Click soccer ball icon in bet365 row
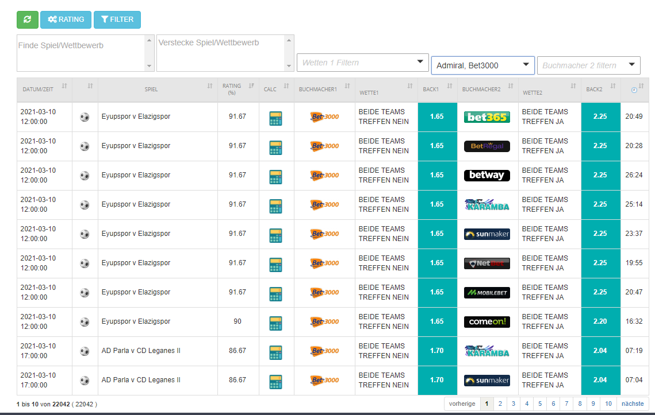 pyautogui.click(x=85, y=117)
